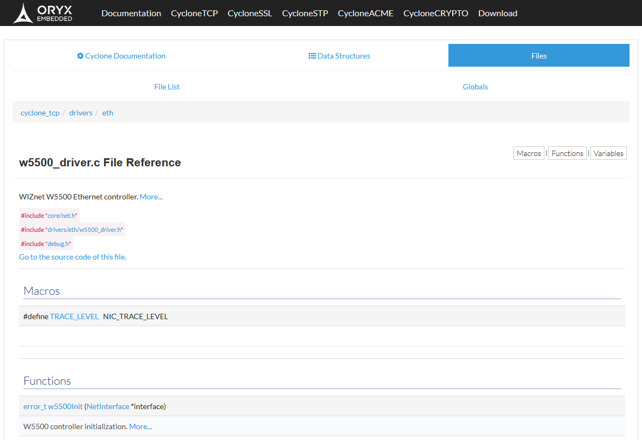Open the core/net.h include link

[61, 216]
